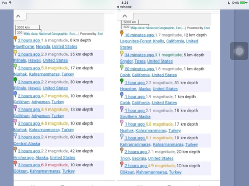Tap the battery indicator in the status bar

tap(243, 3)
